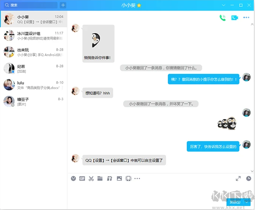Click the message 厉害了,快告诉我怎么设置的
Screen dimensions: 255x210
click(213, 147)
